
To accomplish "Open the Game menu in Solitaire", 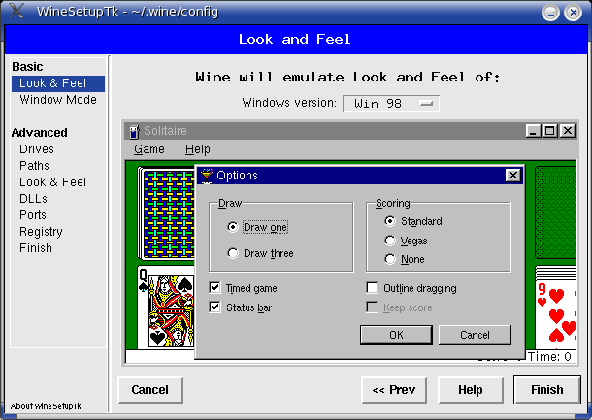I will (x=149, y=149).
